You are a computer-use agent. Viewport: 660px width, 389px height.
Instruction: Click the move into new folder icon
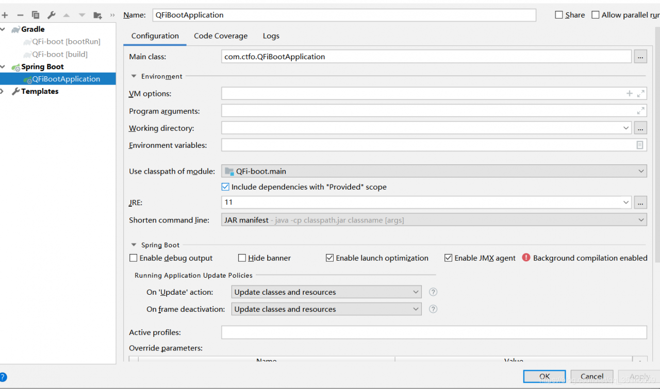(x=97, y=15)
